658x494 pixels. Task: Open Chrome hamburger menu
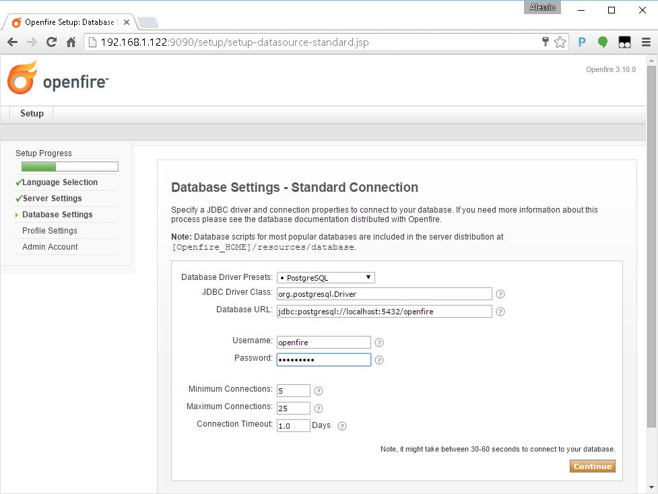point(645,42)
